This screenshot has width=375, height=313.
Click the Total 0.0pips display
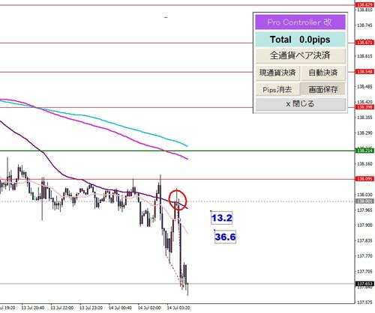pyautogui.click(x=300, y=40)
